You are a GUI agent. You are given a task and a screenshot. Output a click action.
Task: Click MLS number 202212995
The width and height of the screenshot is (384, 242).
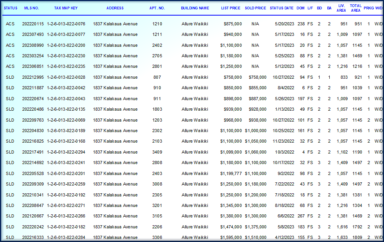coord(33,78)
